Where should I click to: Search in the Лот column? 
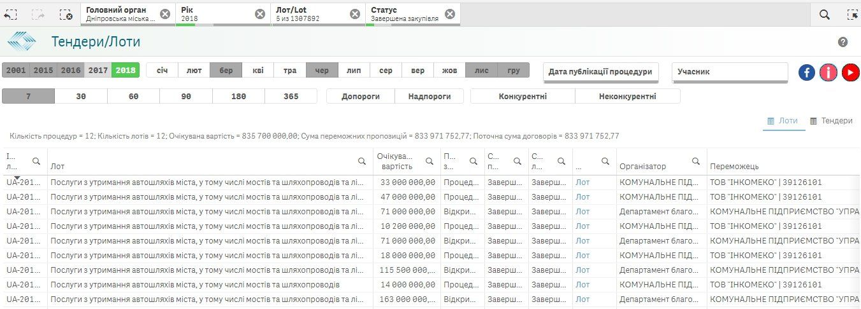coord(362,161)
